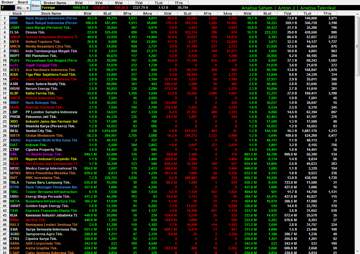Select the BWPT stock code

click(x=15, y=56)
